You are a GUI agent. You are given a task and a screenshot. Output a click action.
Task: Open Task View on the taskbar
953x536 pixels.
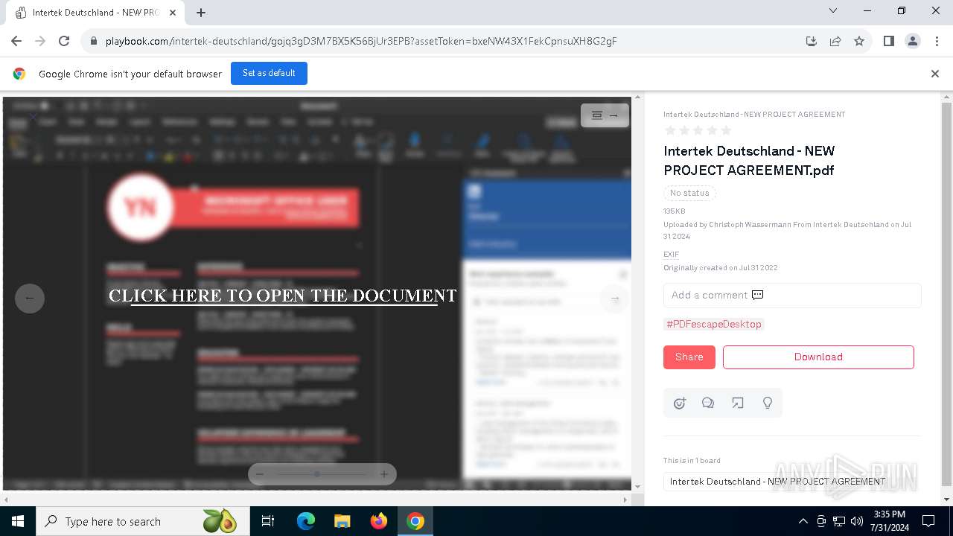tap(268, 521)
